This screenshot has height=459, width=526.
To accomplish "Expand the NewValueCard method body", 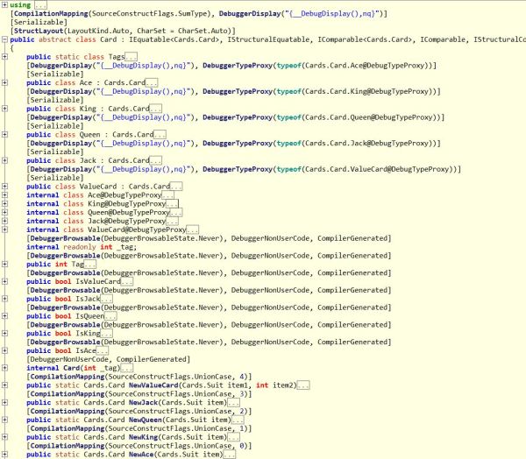I will tap(4, 385).
